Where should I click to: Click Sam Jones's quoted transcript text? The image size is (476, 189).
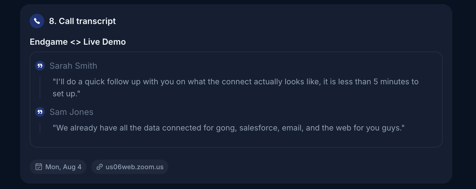(229, 127)
